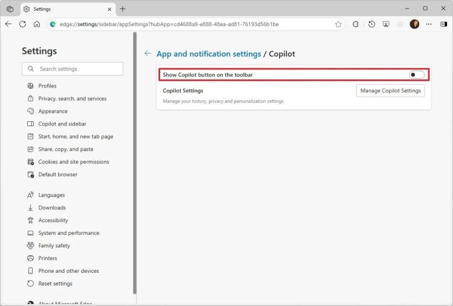Screen dimensions: 453x306
Task: Open the App and notification settings breadcrumb link
Action: pos(208,54)
